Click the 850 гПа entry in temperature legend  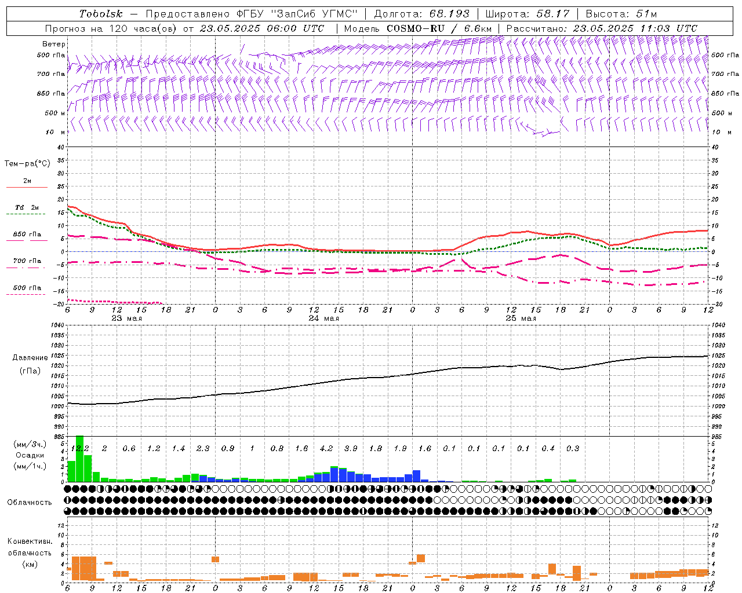[x=27, y=235]
